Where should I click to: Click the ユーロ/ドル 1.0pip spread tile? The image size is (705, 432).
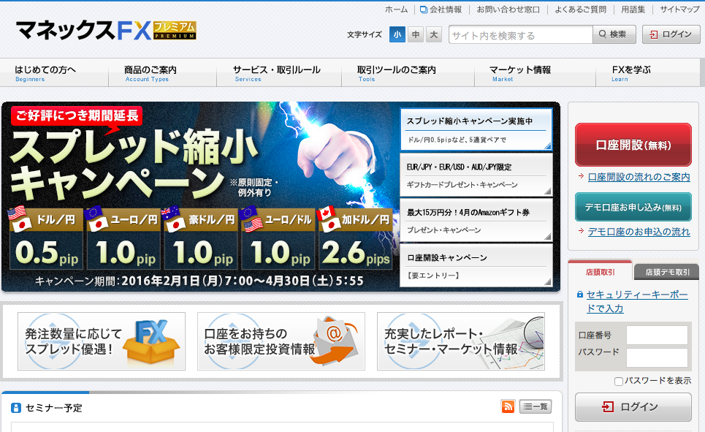point(278,238)
